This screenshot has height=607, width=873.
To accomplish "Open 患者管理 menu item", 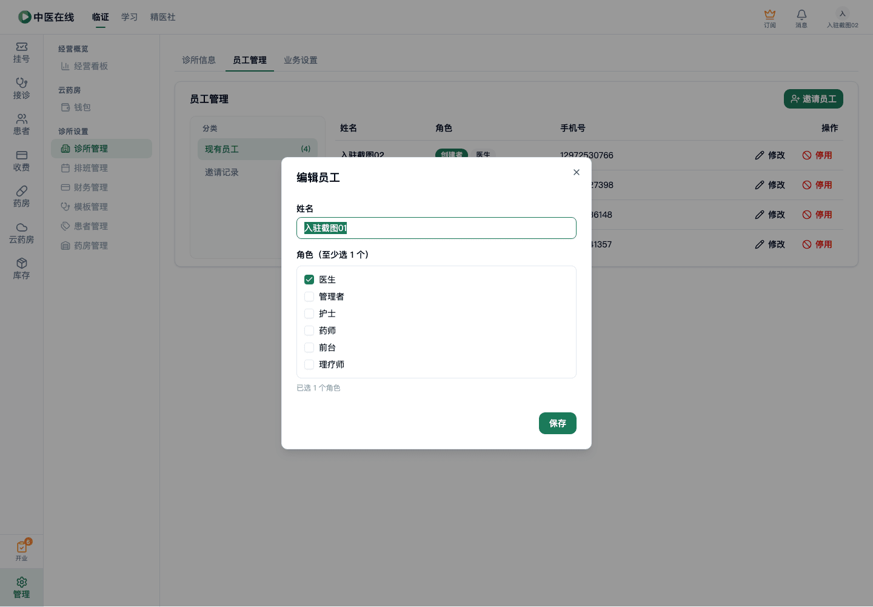I will [101, 226].
